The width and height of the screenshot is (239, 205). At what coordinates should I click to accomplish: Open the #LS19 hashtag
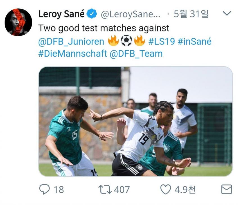click(x=162, y=41)
